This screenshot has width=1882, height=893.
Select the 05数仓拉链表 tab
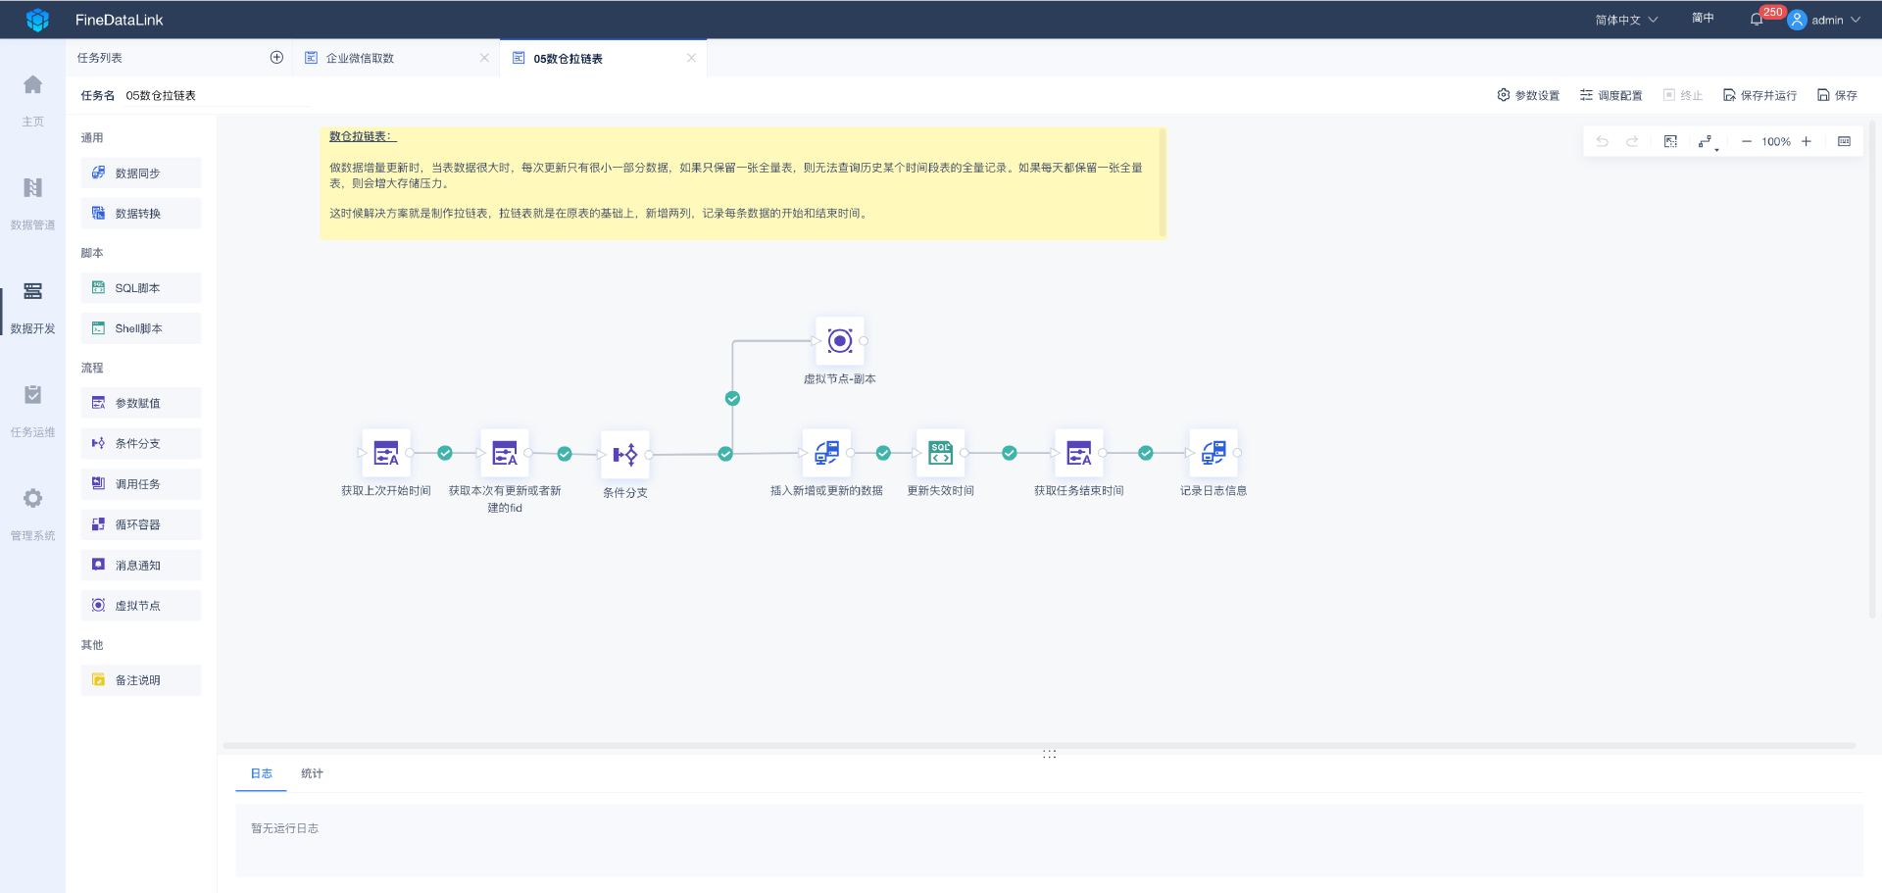tap(604, 58)
